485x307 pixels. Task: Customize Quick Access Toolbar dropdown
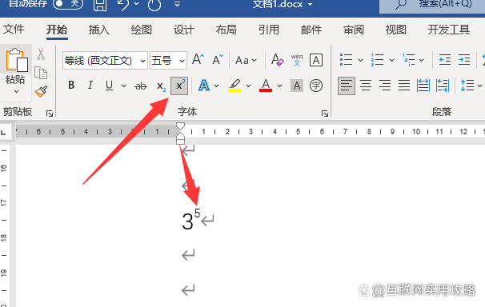[x=177, y=4]
